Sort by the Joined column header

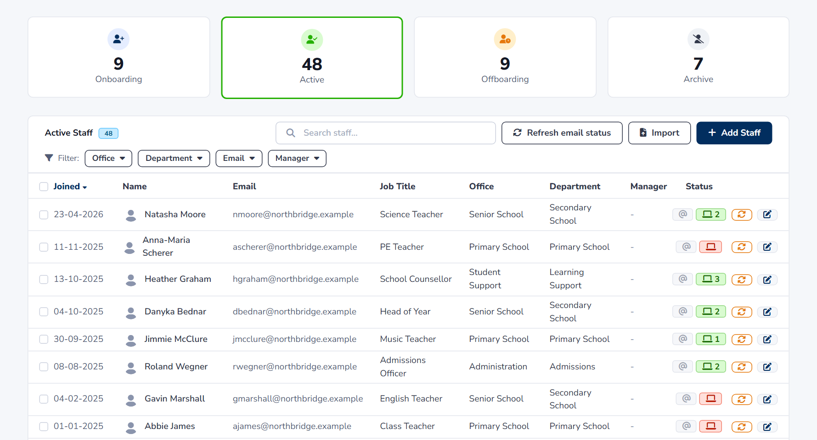point(70,187)
